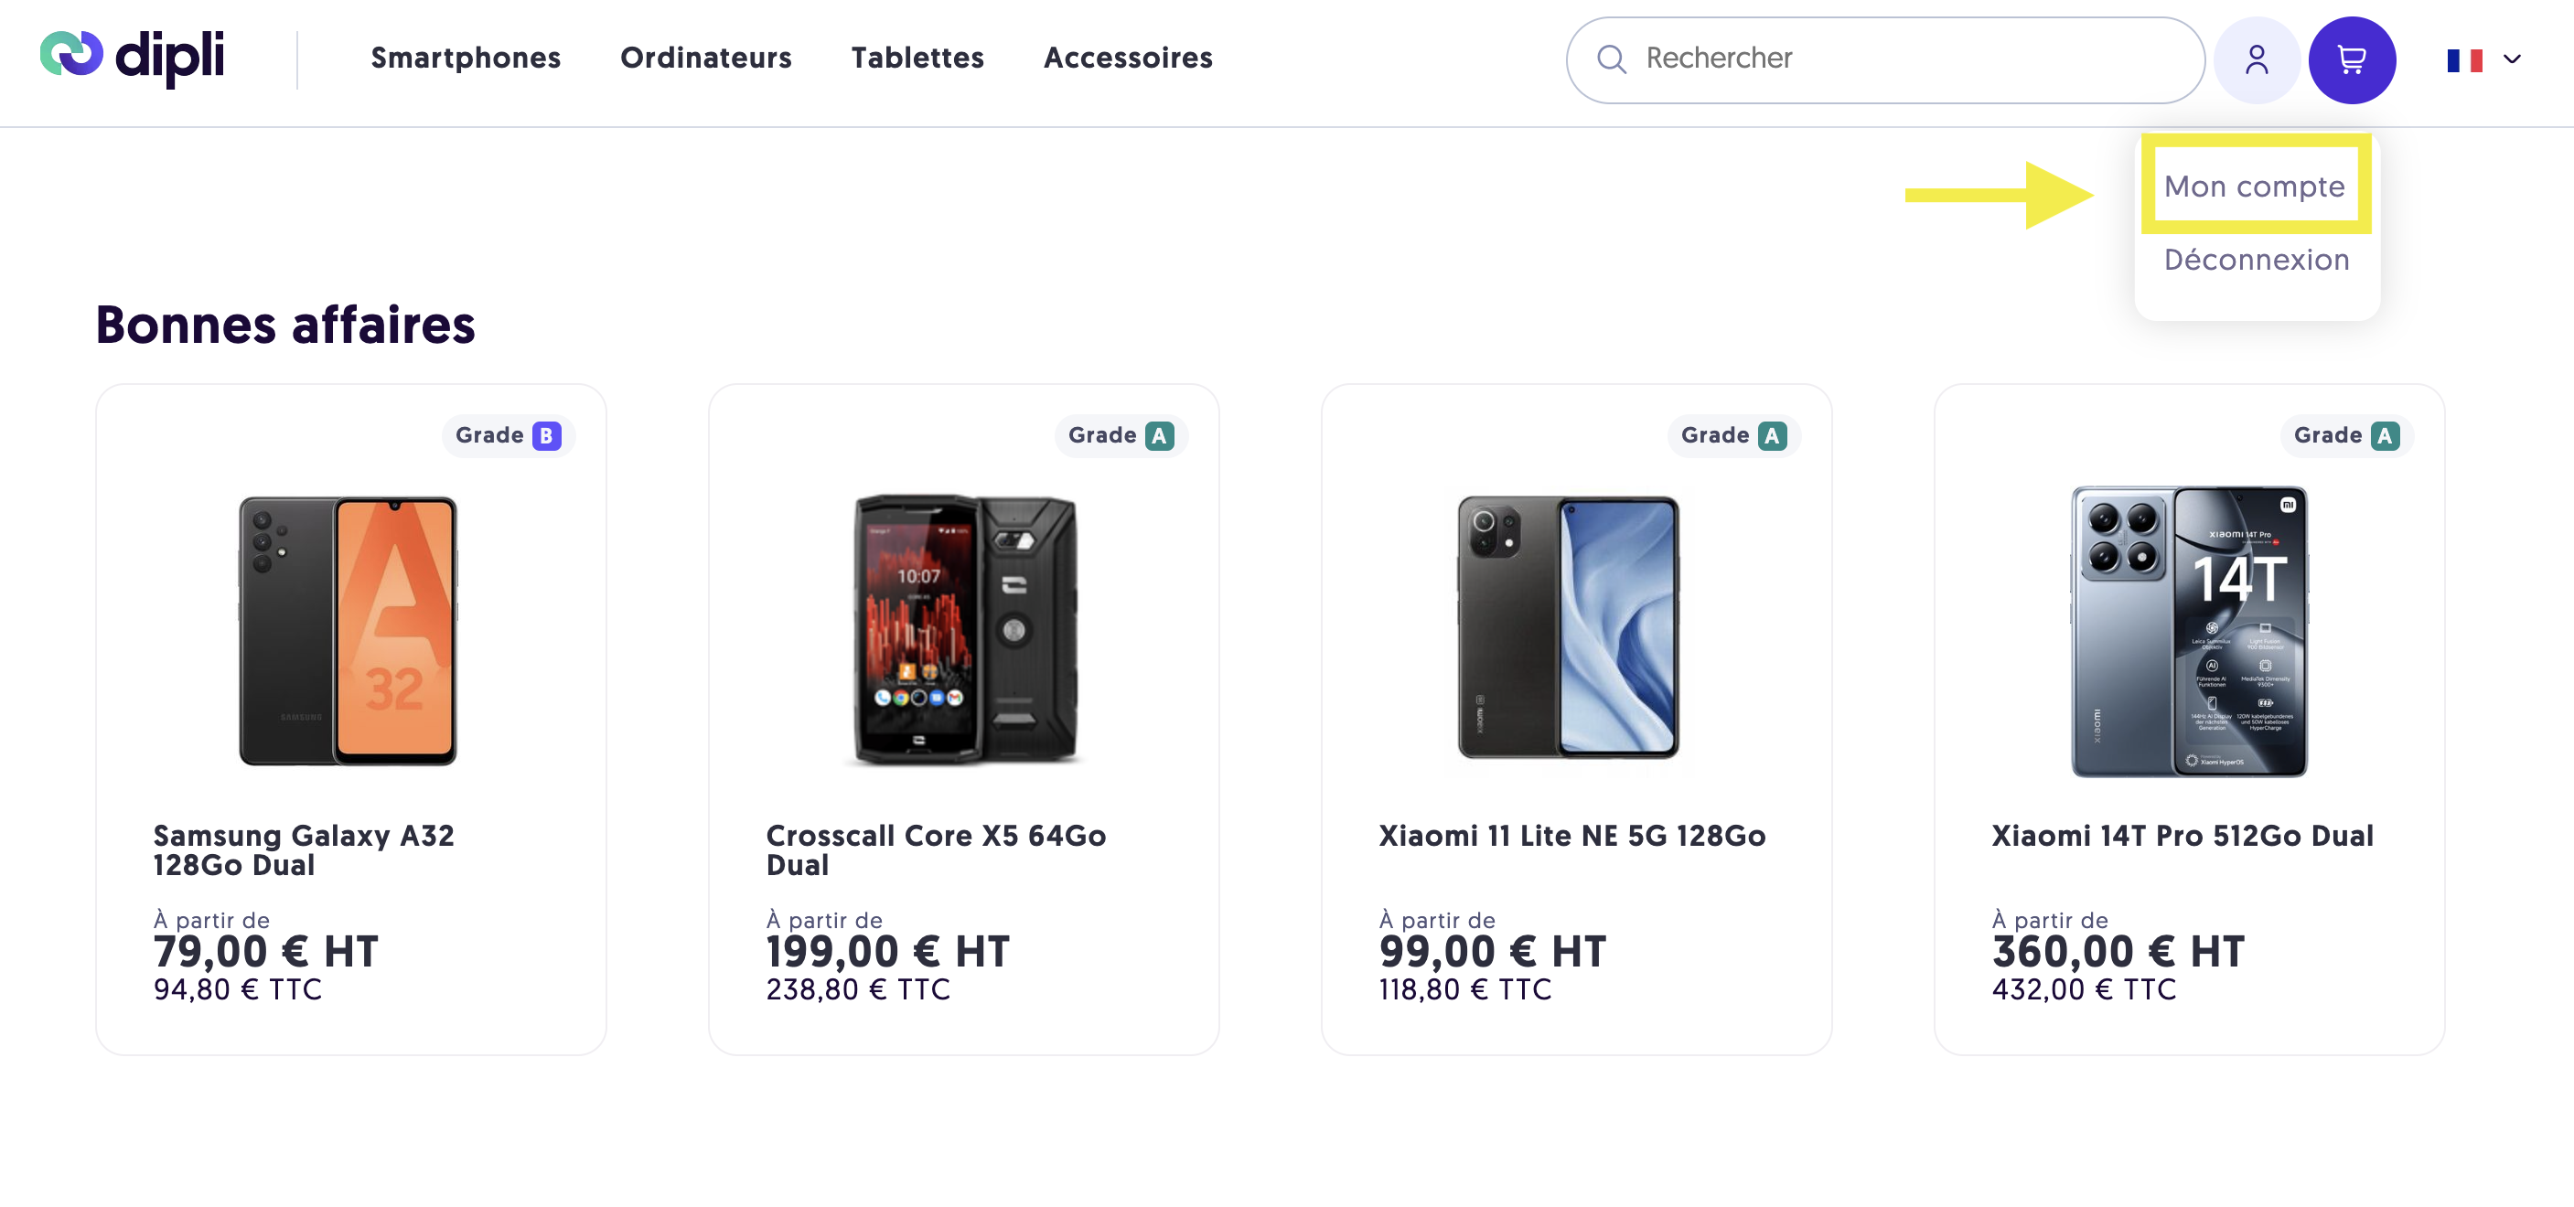Open the shopping cart icon
The image size is (2574, 1207).
point(2351,60)
